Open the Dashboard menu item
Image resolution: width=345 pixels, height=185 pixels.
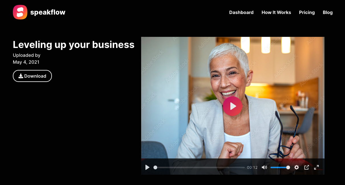pyautogui.click(x=241, y=12)
